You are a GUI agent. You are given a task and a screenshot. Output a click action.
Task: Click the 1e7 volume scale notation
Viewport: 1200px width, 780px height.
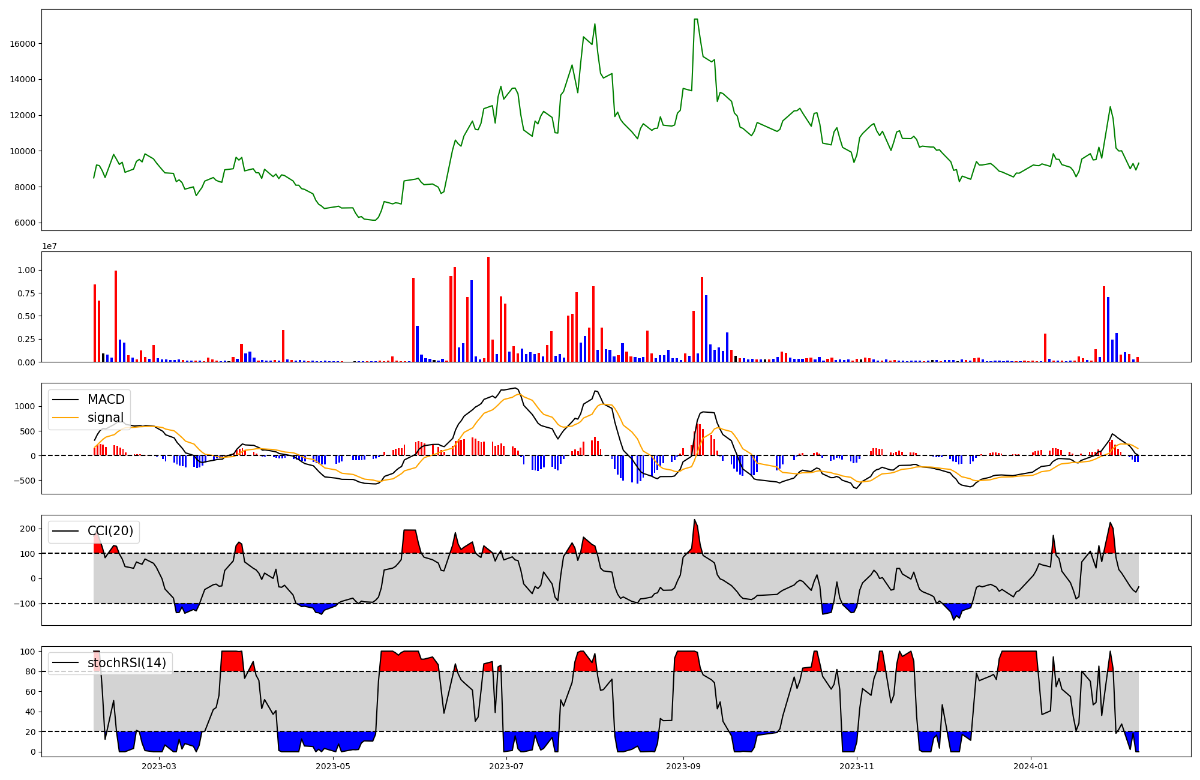click(49, 246)
